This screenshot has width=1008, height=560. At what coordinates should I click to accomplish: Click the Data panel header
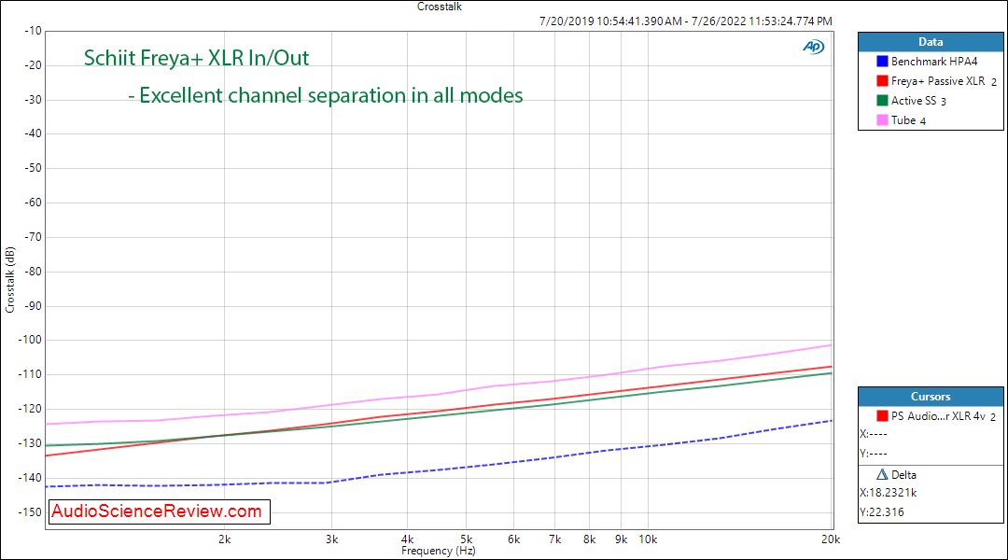pyautogui.click(x=931, y=42)
